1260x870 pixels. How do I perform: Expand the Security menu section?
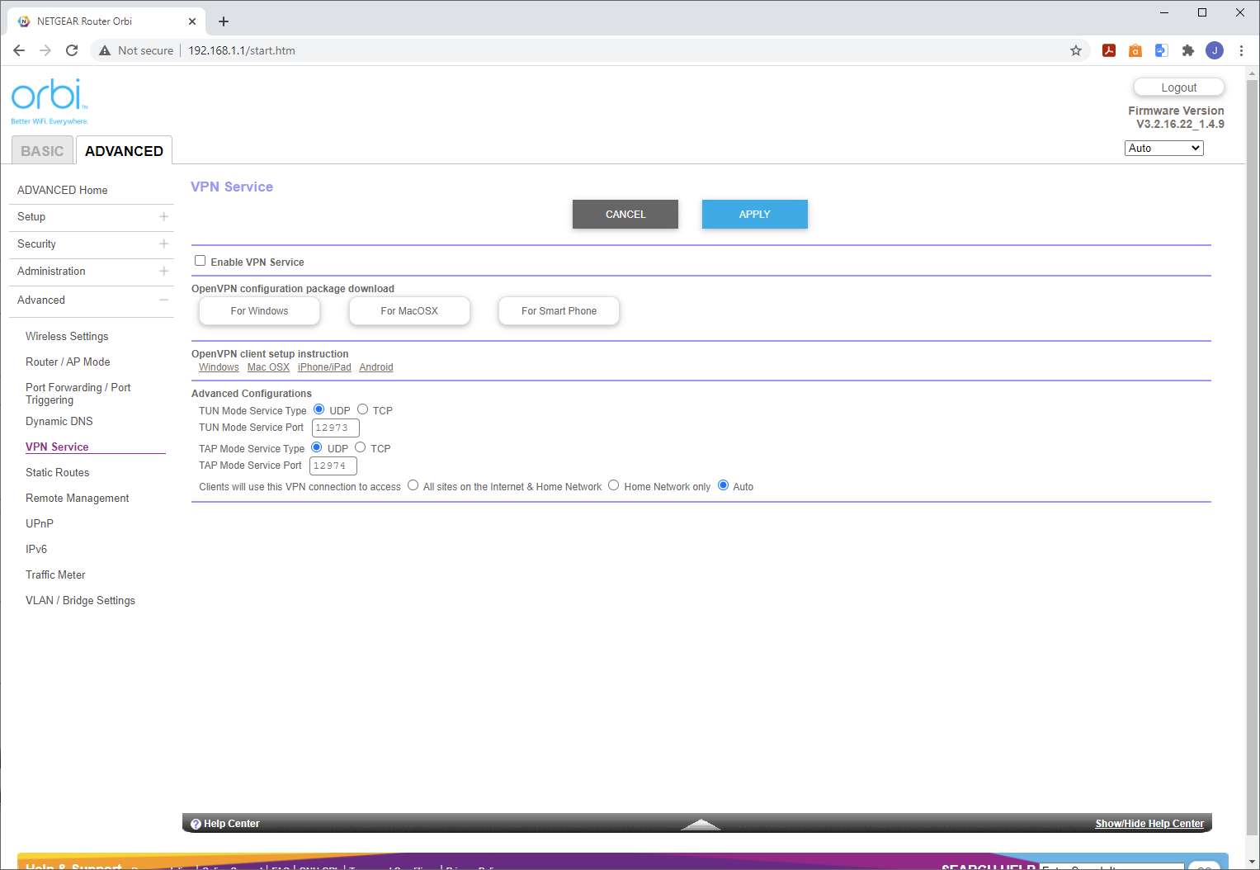pos(164,244)
